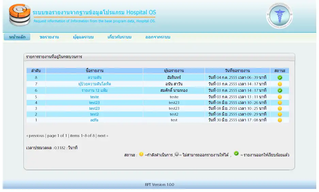Image resolution: width=319 pixels, height=192 pixels.
Task: Click the caduceus medical emblem at top right
Action: tap(280, 15)
